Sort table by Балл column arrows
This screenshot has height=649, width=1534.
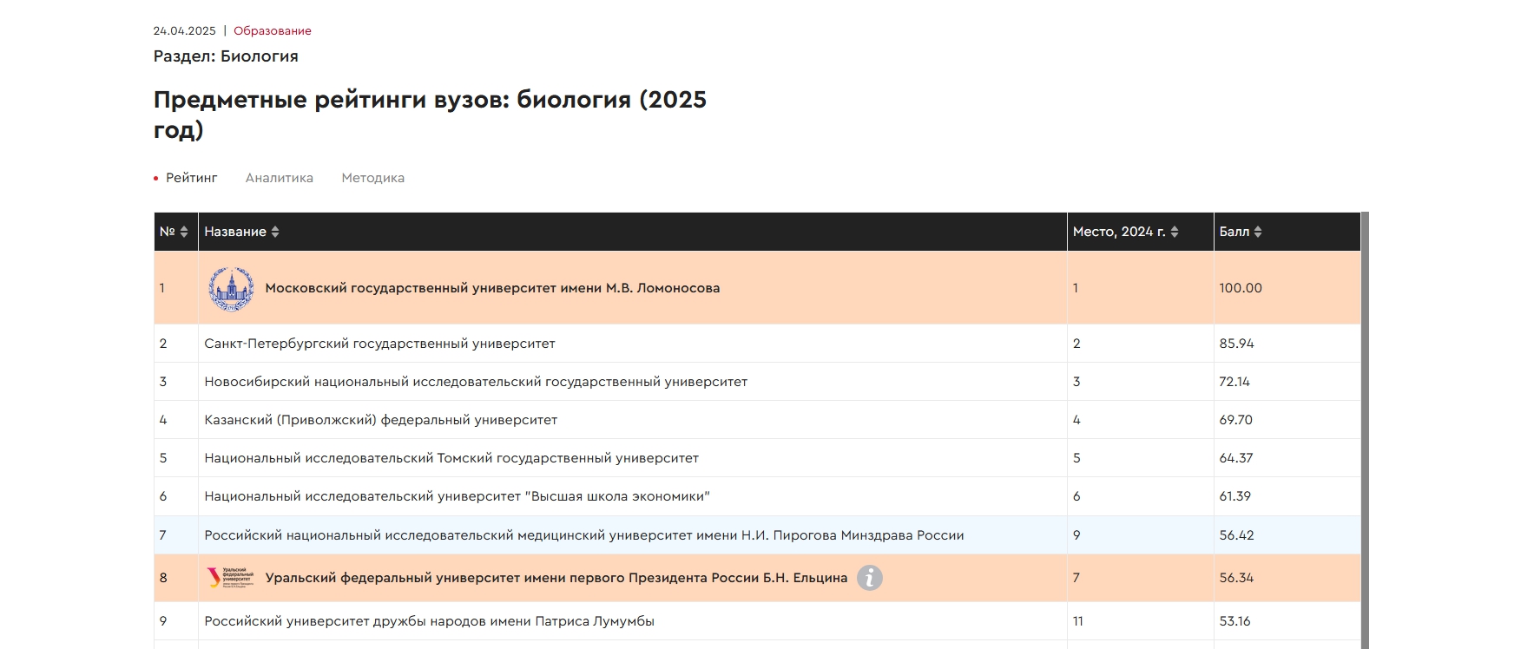coord(1258,232)
